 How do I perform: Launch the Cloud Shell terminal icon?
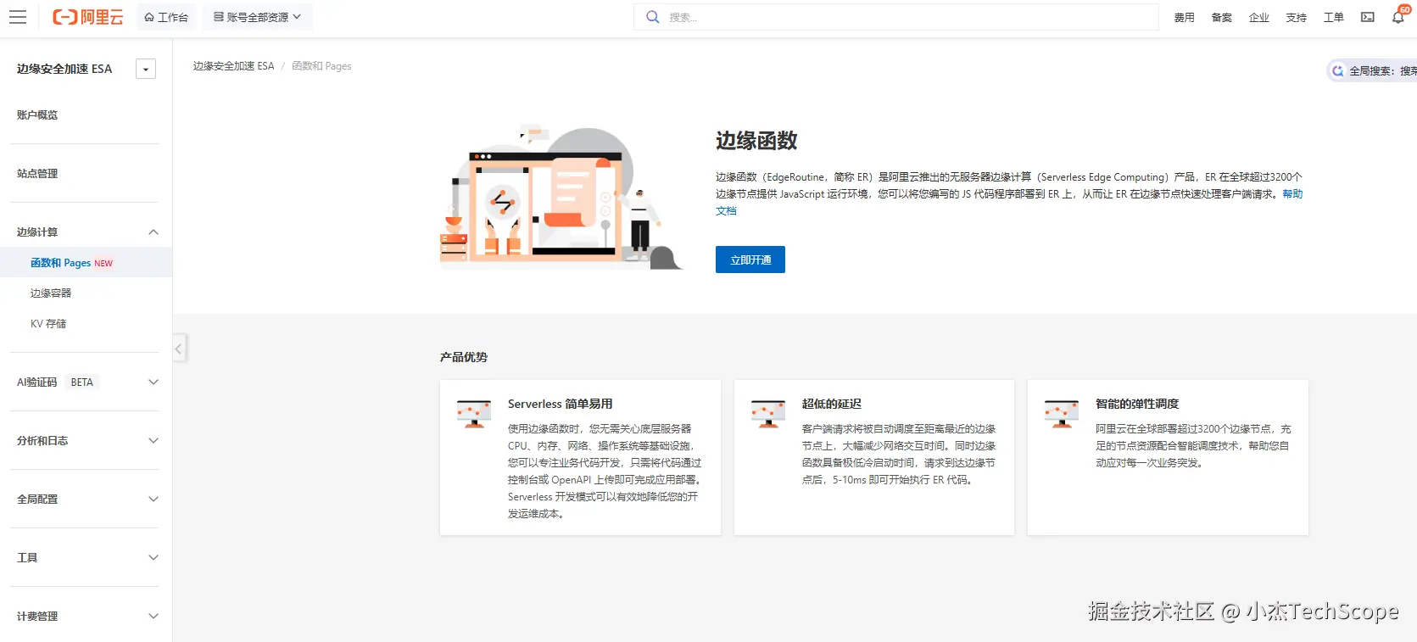click(1368, 17)
